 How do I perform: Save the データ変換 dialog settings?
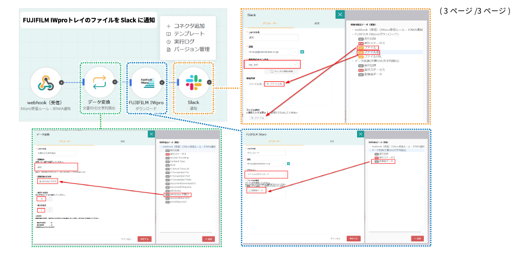[x=144, y=239]
